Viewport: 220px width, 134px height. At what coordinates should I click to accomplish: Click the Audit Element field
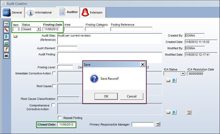tap(67, 48)
